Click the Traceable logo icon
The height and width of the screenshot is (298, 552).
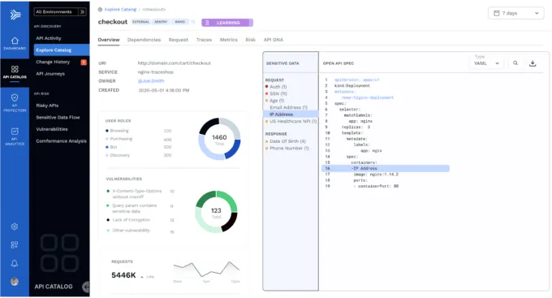15,15
